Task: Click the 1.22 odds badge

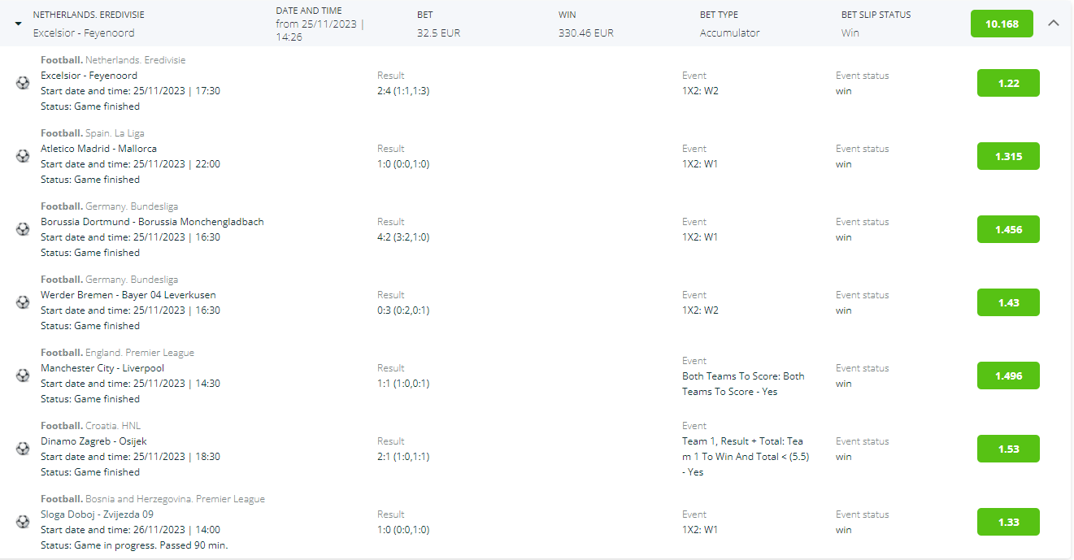Action: 1008,83
